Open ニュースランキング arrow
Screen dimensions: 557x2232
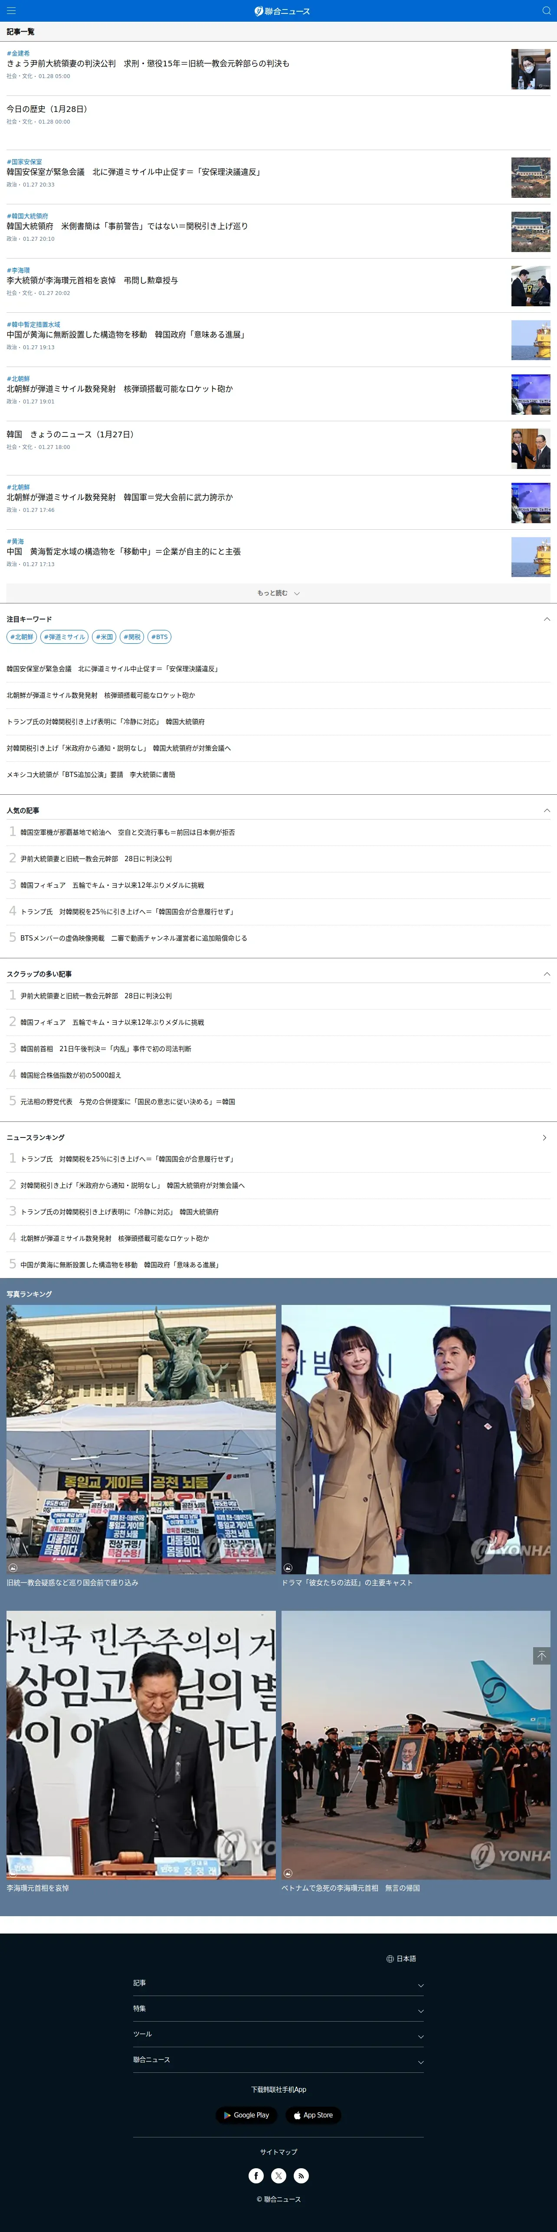point(545,1137)
